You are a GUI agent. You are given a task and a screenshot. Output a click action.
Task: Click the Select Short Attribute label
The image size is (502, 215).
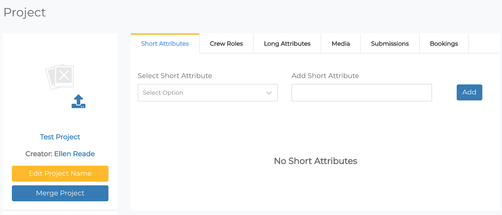point(175,76)
